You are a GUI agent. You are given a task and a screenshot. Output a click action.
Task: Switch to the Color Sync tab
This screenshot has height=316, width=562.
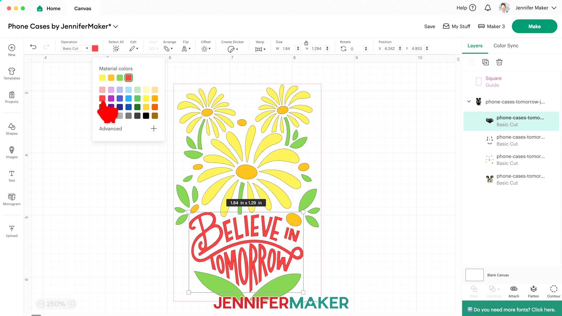506,46
